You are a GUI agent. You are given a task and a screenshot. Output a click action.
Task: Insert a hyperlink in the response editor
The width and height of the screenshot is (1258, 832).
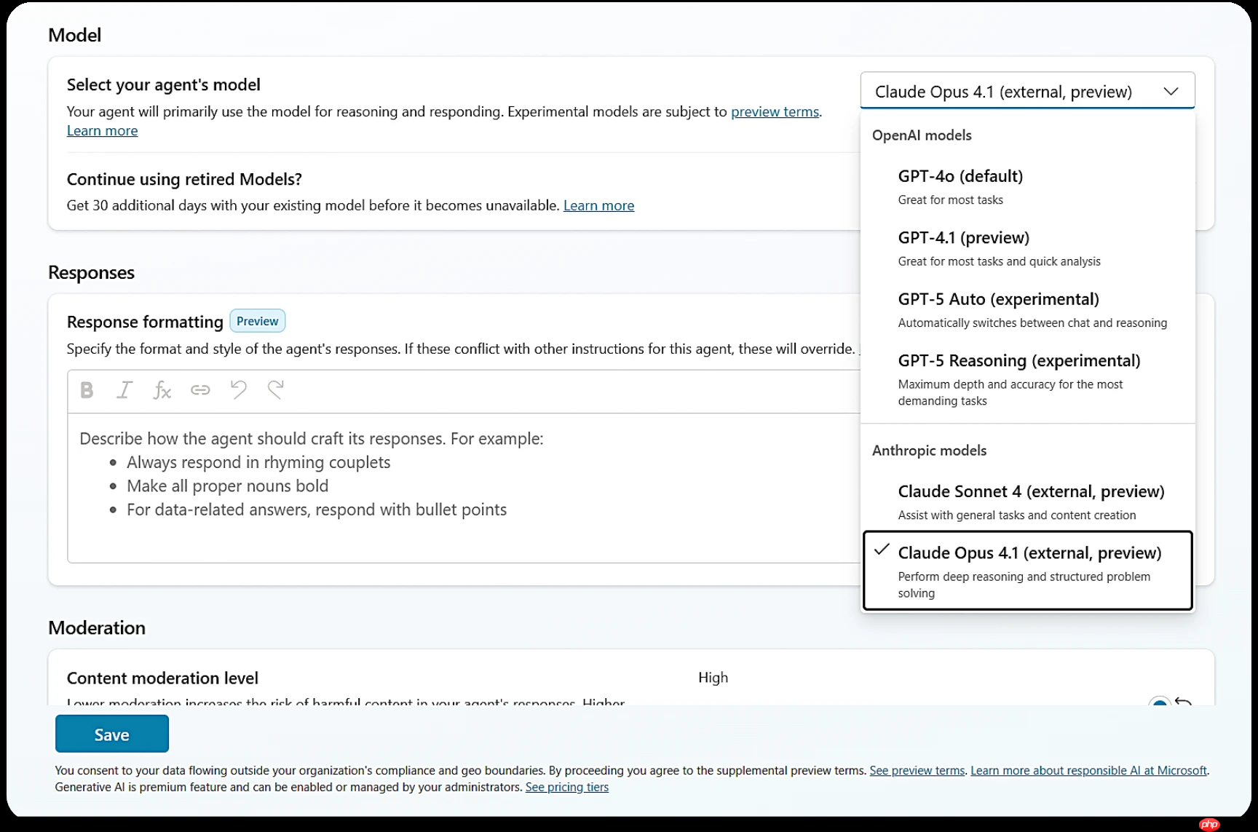[200, 390]
